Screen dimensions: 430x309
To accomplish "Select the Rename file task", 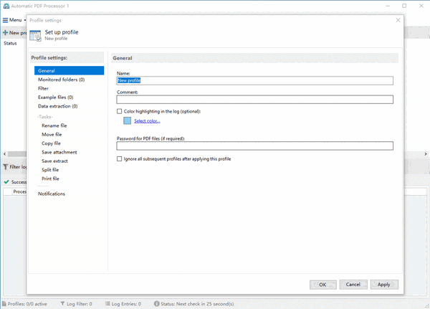I will click(54, 125).
